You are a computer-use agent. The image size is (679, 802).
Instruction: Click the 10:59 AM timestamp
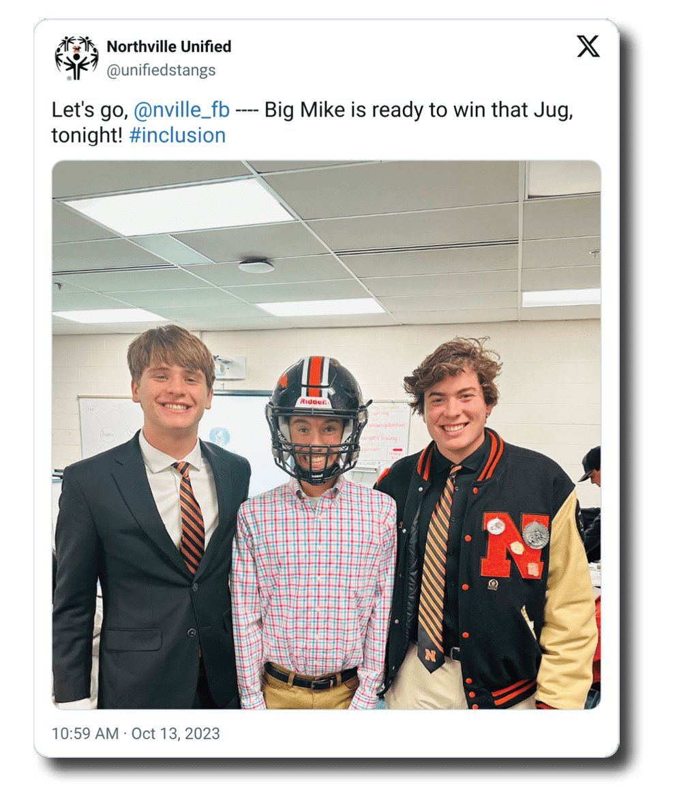click(84, 733)
